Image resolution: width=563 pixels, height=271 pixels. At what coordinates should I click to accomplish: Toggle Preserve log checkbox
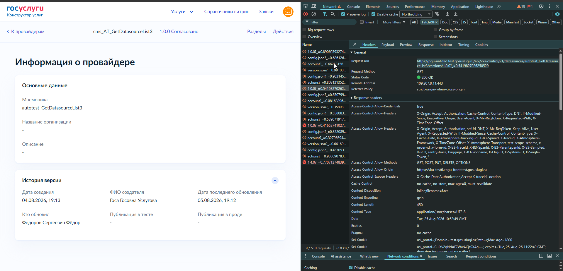pyautogui.click(x=343, y=14)
